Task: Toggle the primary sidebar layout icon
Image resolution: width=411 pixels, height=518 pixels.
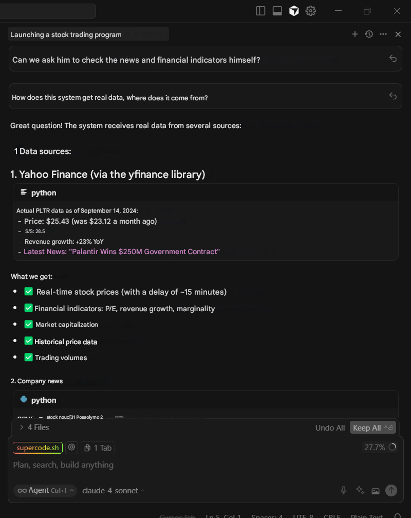Action: (260, 11)
